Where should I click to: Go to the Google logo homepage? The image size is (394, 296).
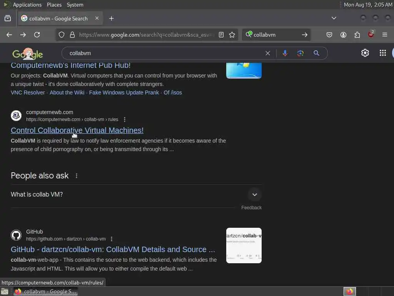(x=28, y=53)
